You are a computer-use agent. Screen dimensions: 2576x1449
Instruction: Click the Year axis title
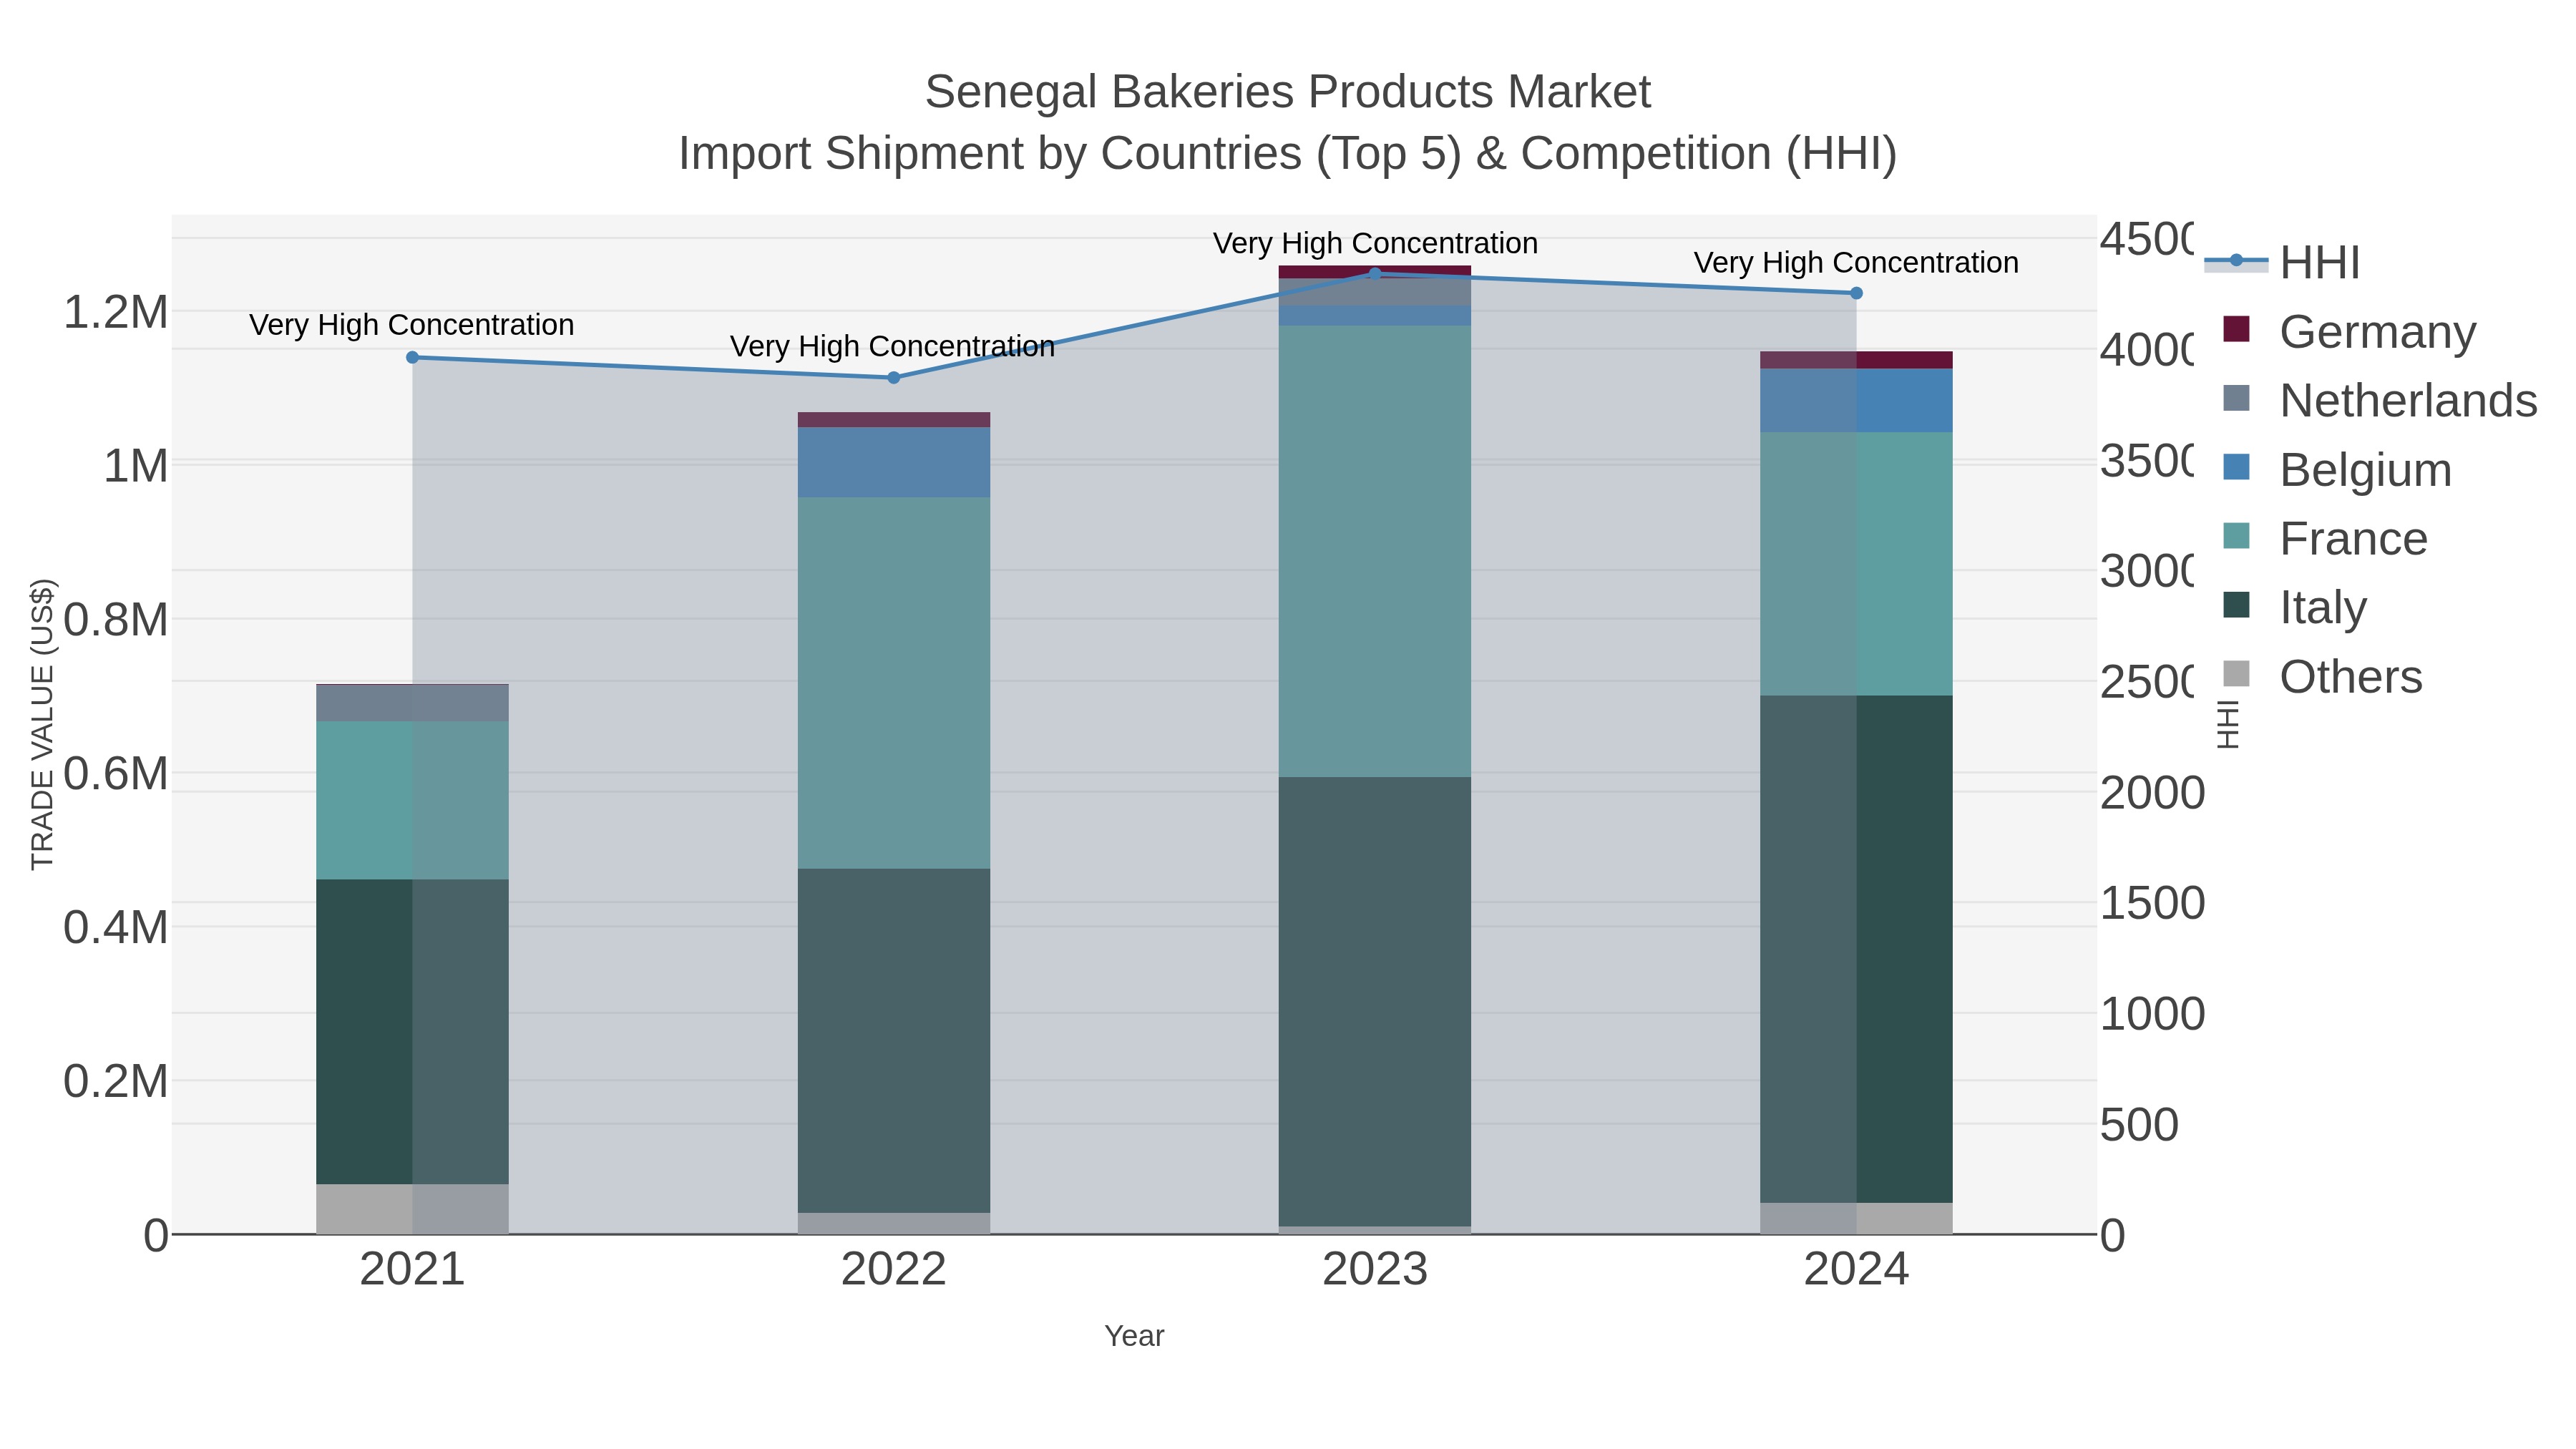(1134, 1336)
